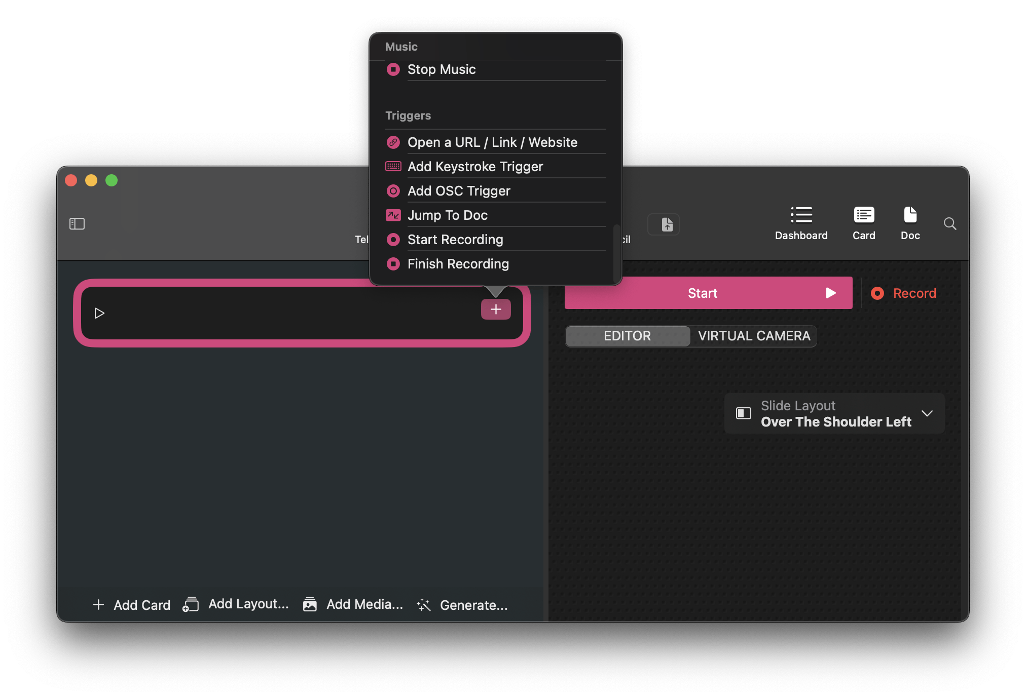1026x697 pixels.
Task: Click the popup menu scrollbar
Action: point(616,253)
